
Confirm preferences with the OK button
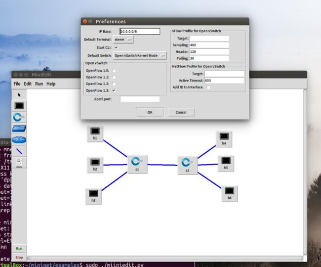point(150,112)
